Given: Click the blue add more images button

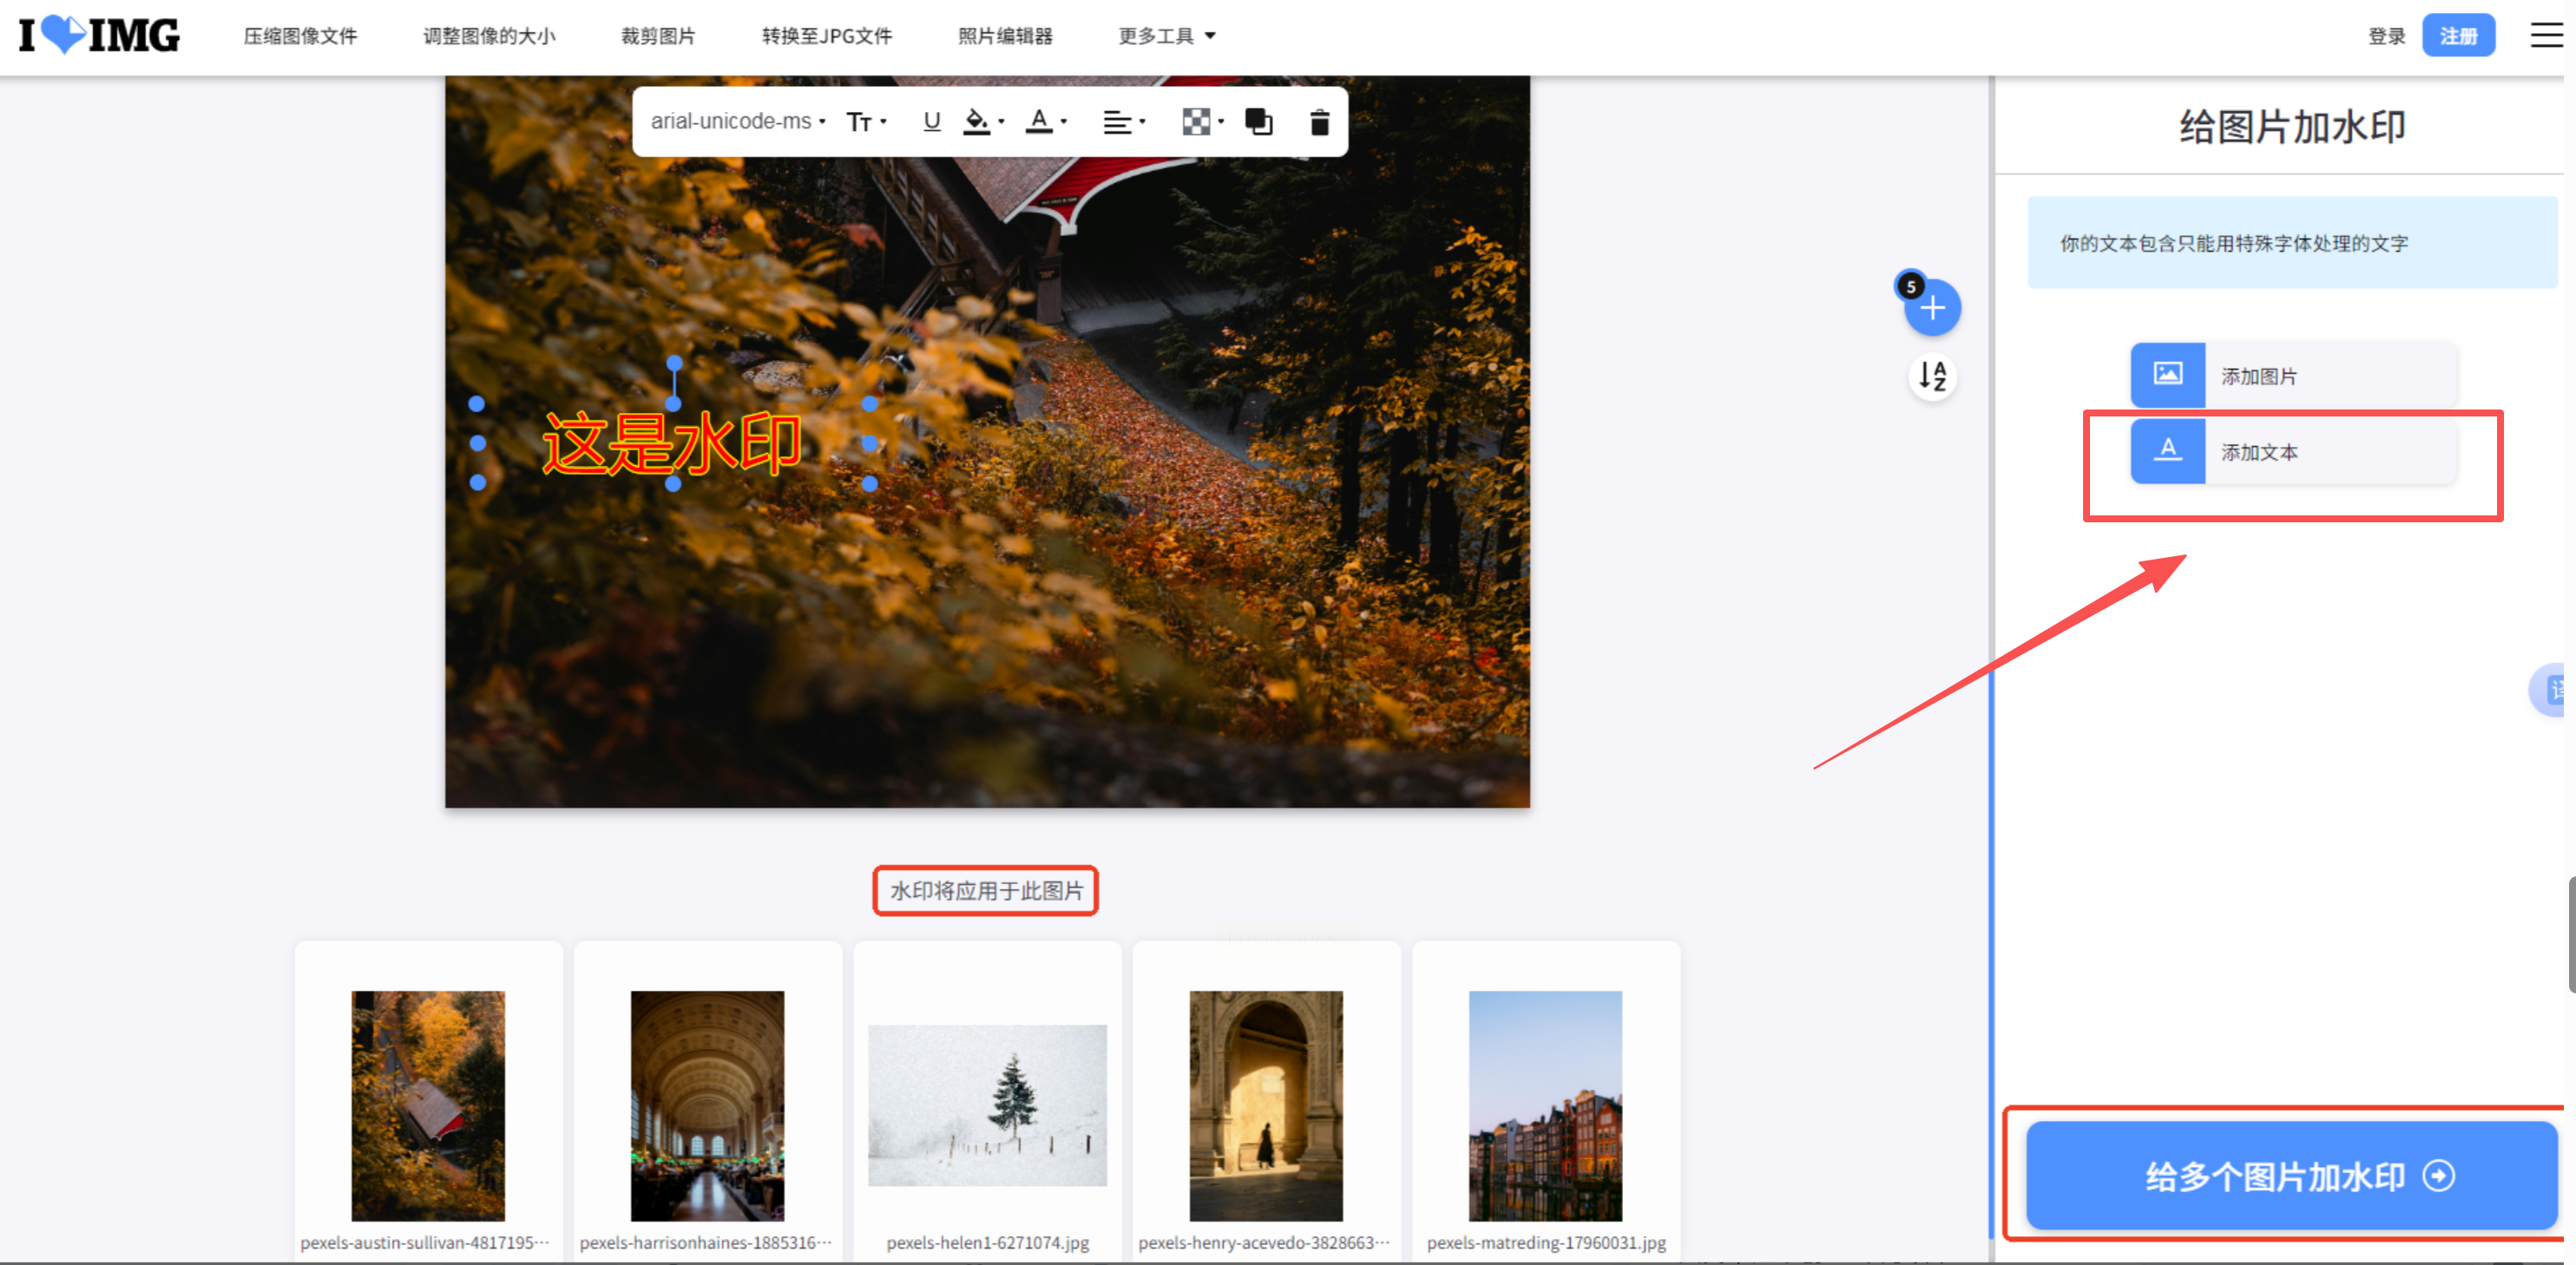Looking at the screenshot, I should click(x=1931, y=307).
